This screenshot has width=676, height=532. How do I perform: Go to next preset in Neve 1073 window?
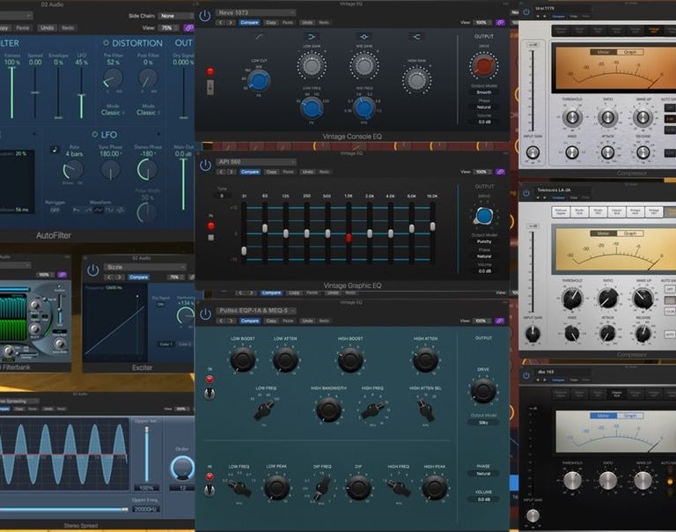pyautogui.click(x=231, y=22)
